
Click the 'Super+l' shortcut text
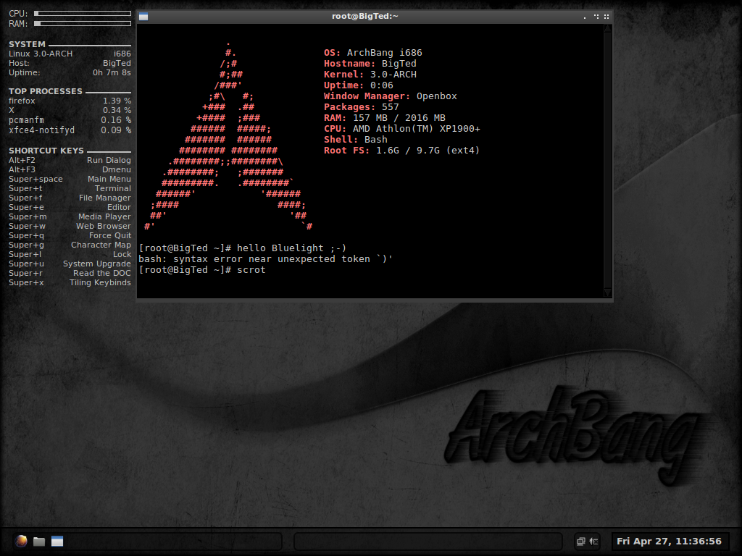[x=25, y=254]
